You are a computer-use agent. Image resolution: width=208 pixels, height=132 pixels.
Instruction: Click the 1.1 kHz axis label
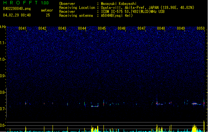pos(3,43)
